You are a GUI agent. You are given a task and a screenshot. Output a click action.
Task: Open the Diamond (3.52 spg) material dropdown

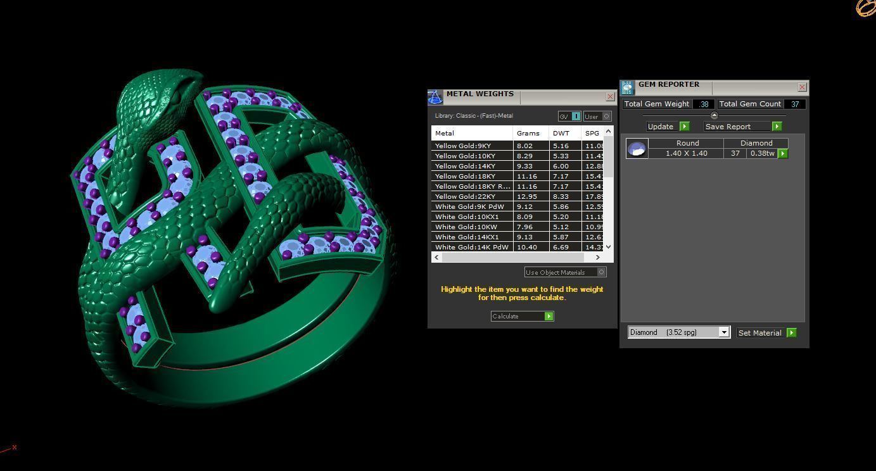pos(678,332)
